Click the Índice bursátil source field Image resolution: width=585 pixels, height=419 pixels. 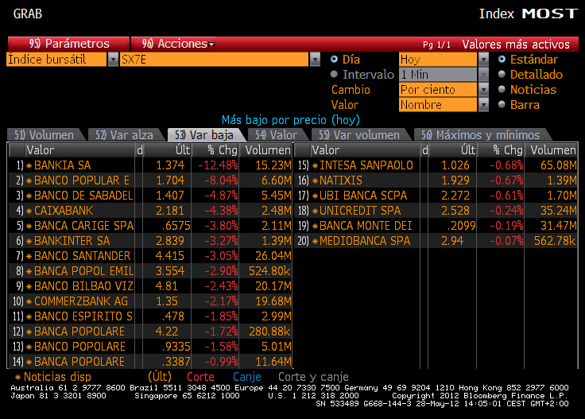click(x=56, y=60)
